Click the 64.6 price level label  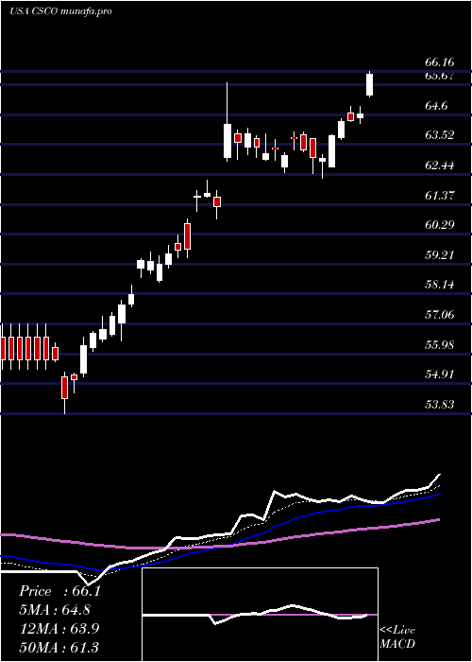pyautogui.click(x=436, y=106)
